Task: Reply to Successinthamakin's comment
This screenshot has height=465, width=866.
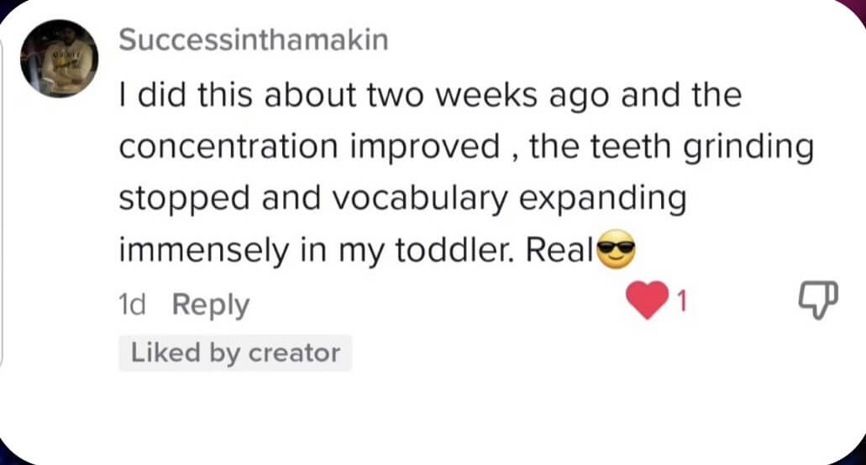Action: tap(211, 305)
